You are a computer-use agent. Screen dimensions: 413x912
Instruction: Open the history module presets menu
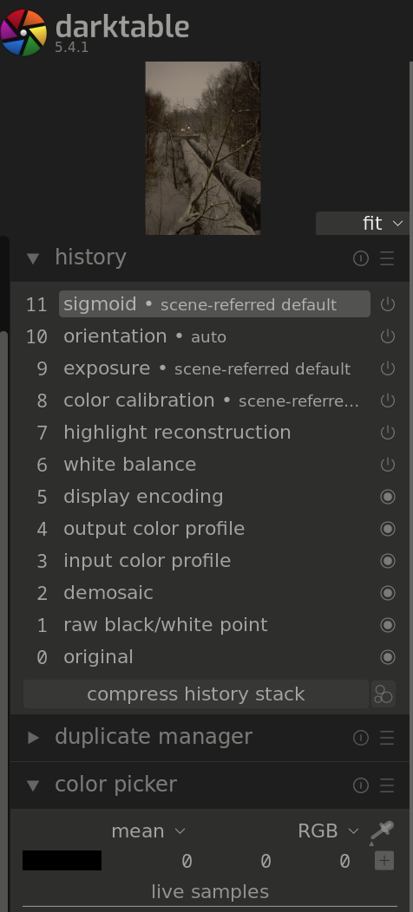tap(387, 258)
